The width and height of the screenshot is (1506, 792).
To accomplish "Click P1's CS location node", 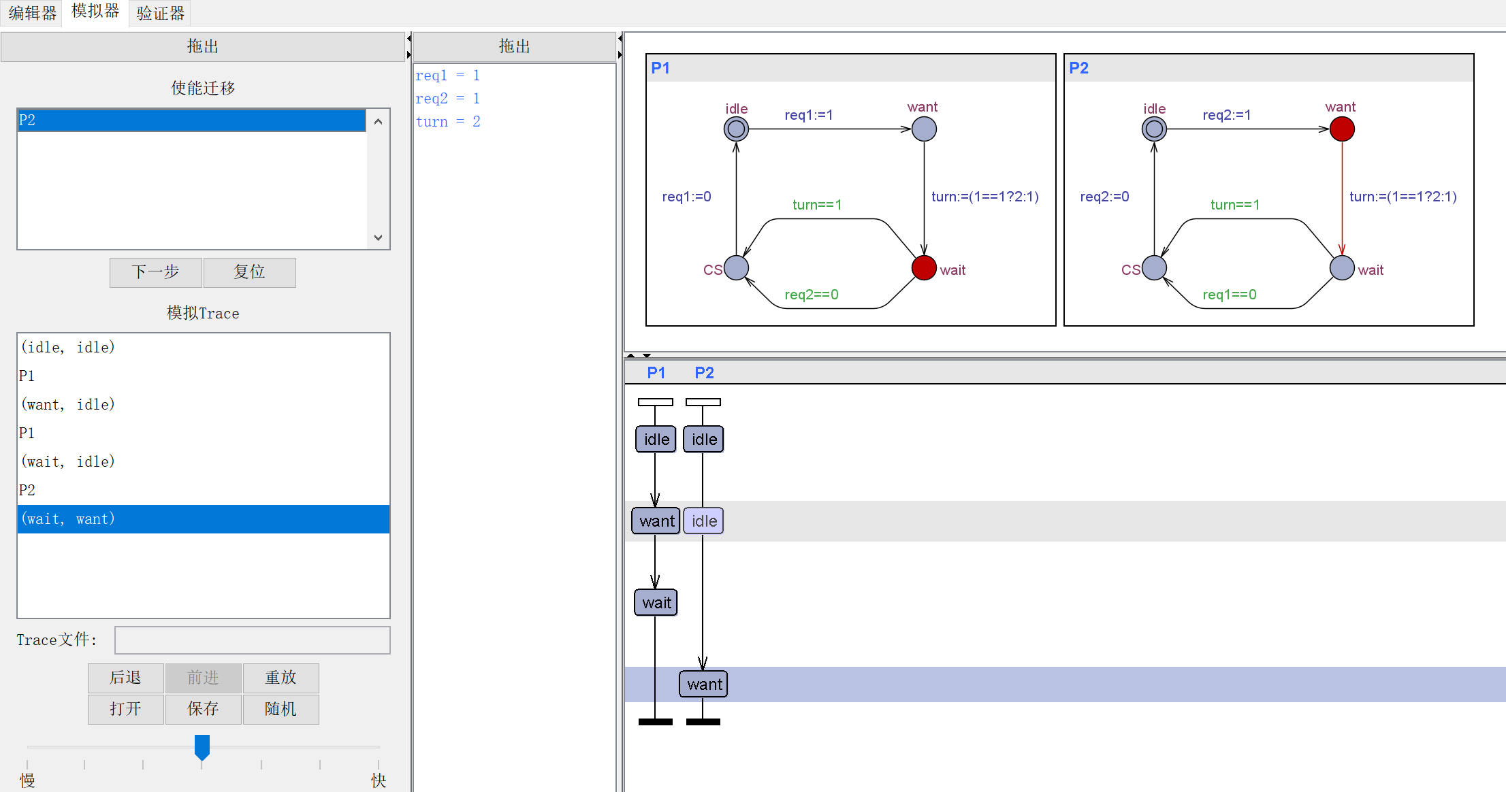I will point(736,267).
